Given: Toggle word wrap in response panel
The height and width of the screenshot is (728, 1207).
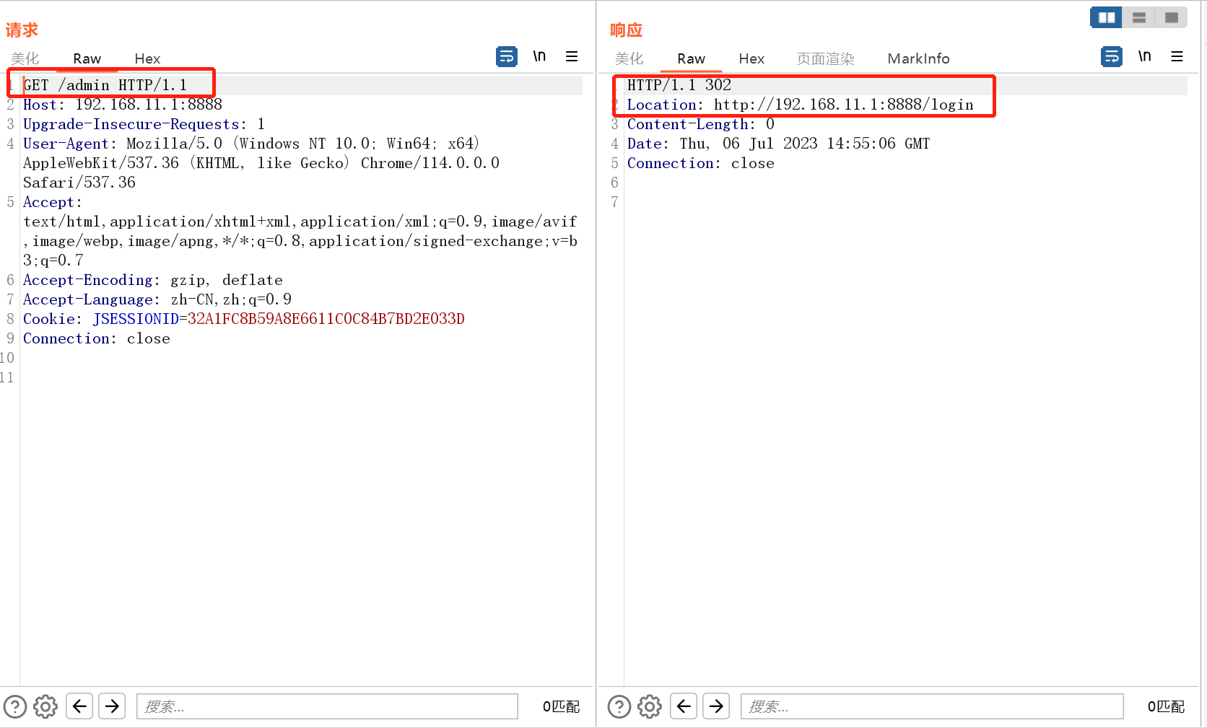Looking at the screenshot, I should click(1112, 56).
